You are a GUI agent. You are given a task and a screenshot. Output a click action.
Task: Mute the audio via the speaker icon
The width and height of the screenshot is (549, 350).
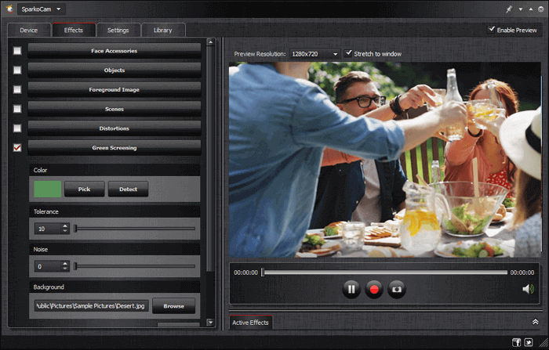tap(528, 289)
